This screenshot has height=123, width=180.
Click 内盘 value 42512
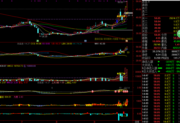176,48
